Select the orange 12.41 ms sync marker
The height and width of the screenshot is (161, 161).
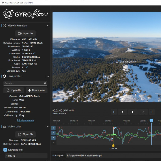coord(113,145)
